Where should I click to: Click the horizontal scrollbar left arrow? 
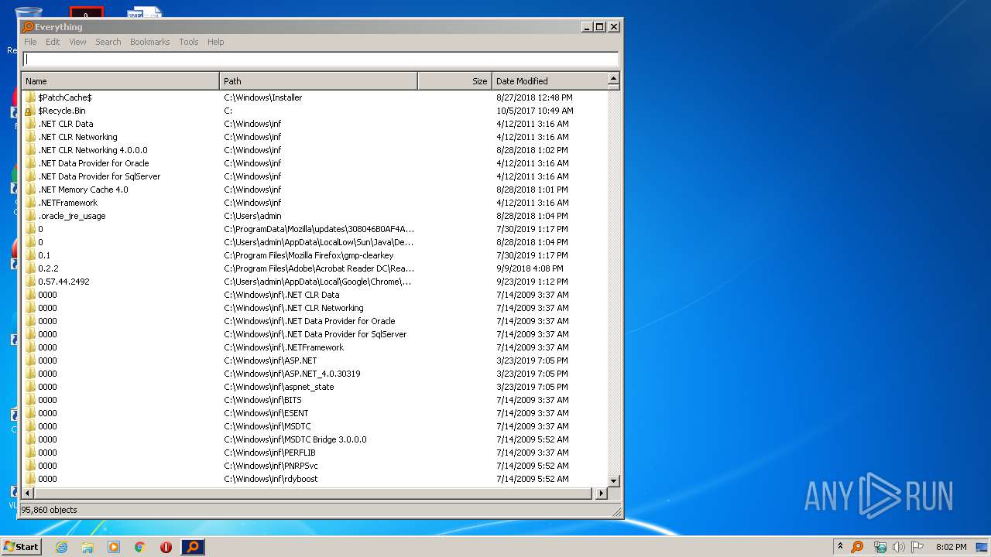pyautogui.click(x=29, y=493)
